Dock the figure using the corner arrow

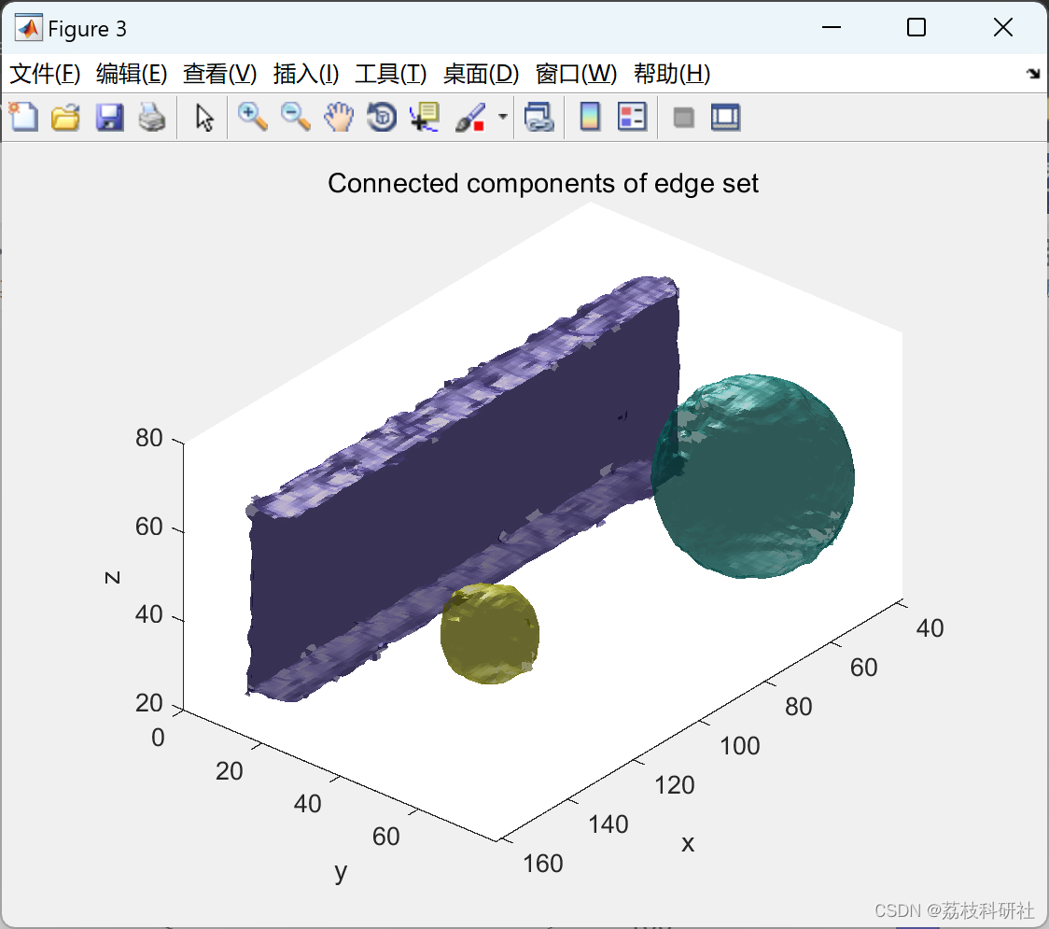1034,74
